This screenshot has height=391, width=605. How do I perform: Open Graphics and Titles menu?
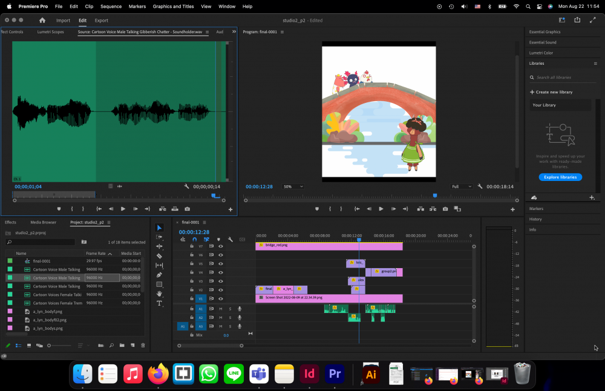pyautogui.click(x=173, y=6)
